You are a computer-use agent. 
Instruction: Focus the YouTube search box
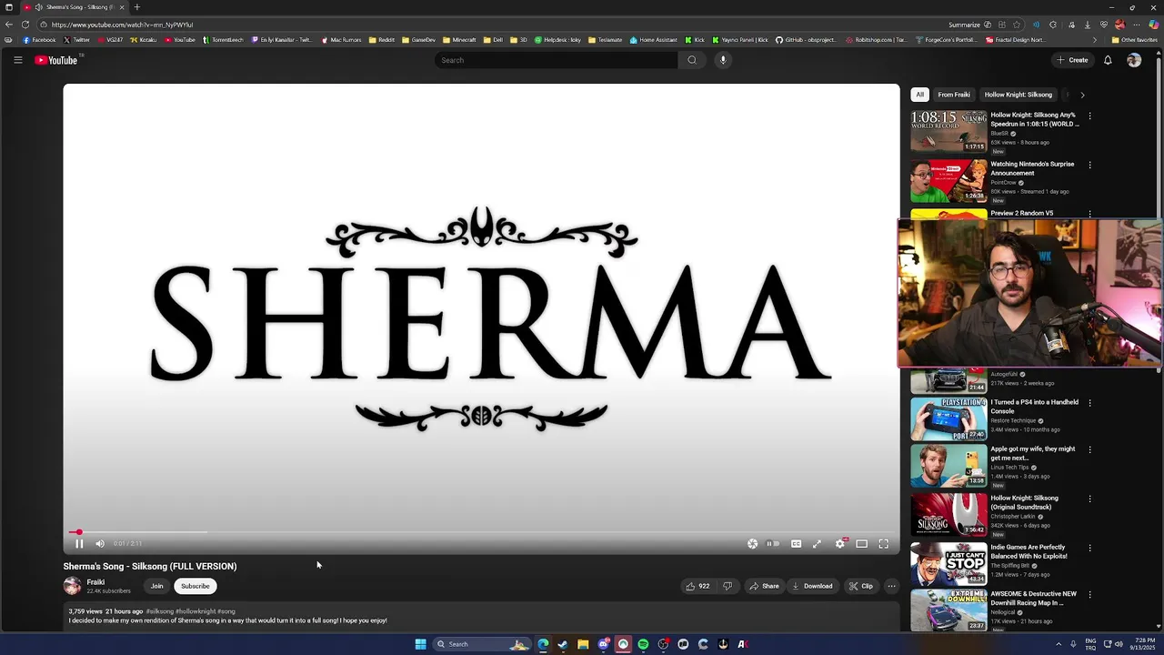(557, 60)
